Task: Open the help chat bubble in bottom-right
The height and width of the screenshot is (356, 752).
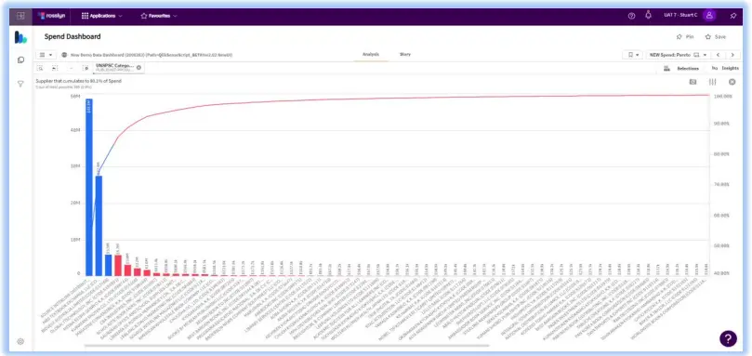Action: tap(728, 338)
